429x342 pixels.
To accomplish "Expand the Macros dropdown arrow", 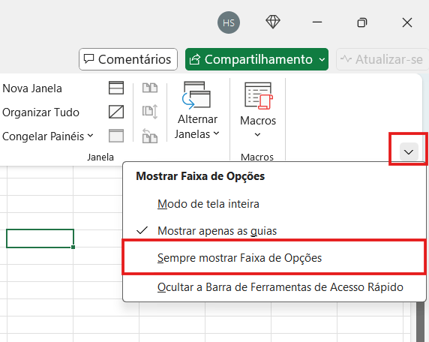I will click(x=257, y=134).
